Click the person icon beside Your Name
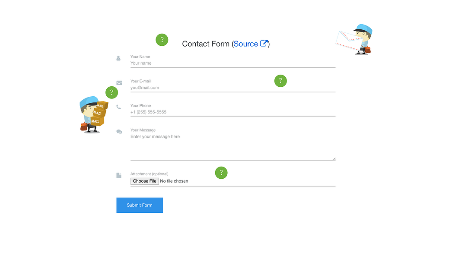The height and width of the screenshot is (259, 452). 118,58
